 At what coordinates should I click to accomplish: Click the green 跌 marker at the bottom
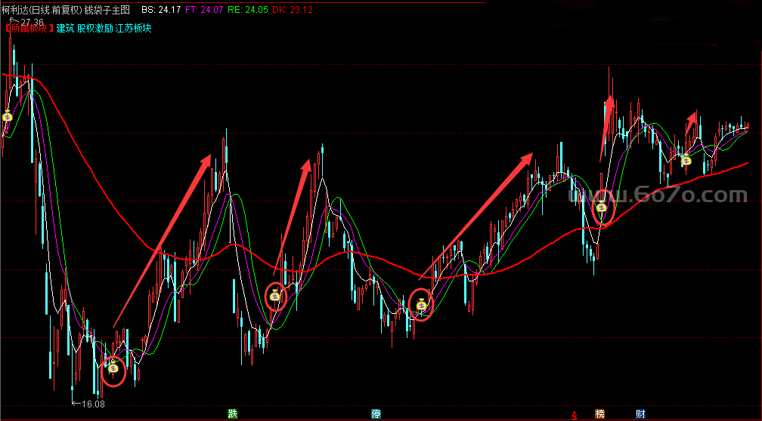[x=233, y=413]
